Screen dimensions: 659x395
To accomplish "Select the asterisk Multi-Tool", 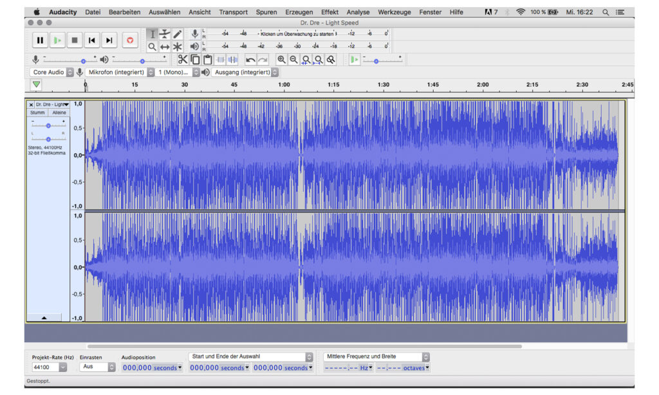I will [178, 47].
